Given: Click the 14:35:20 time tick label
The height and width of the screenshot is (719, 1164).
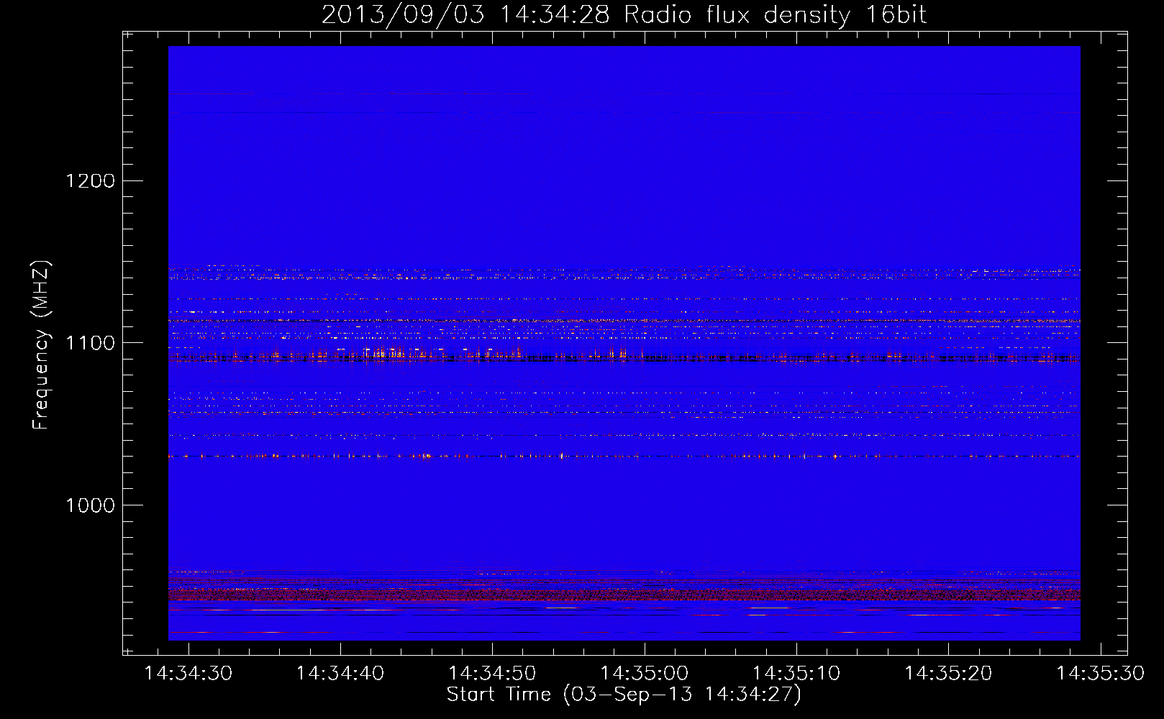Looking at the screenshot, I should point(947,674).
